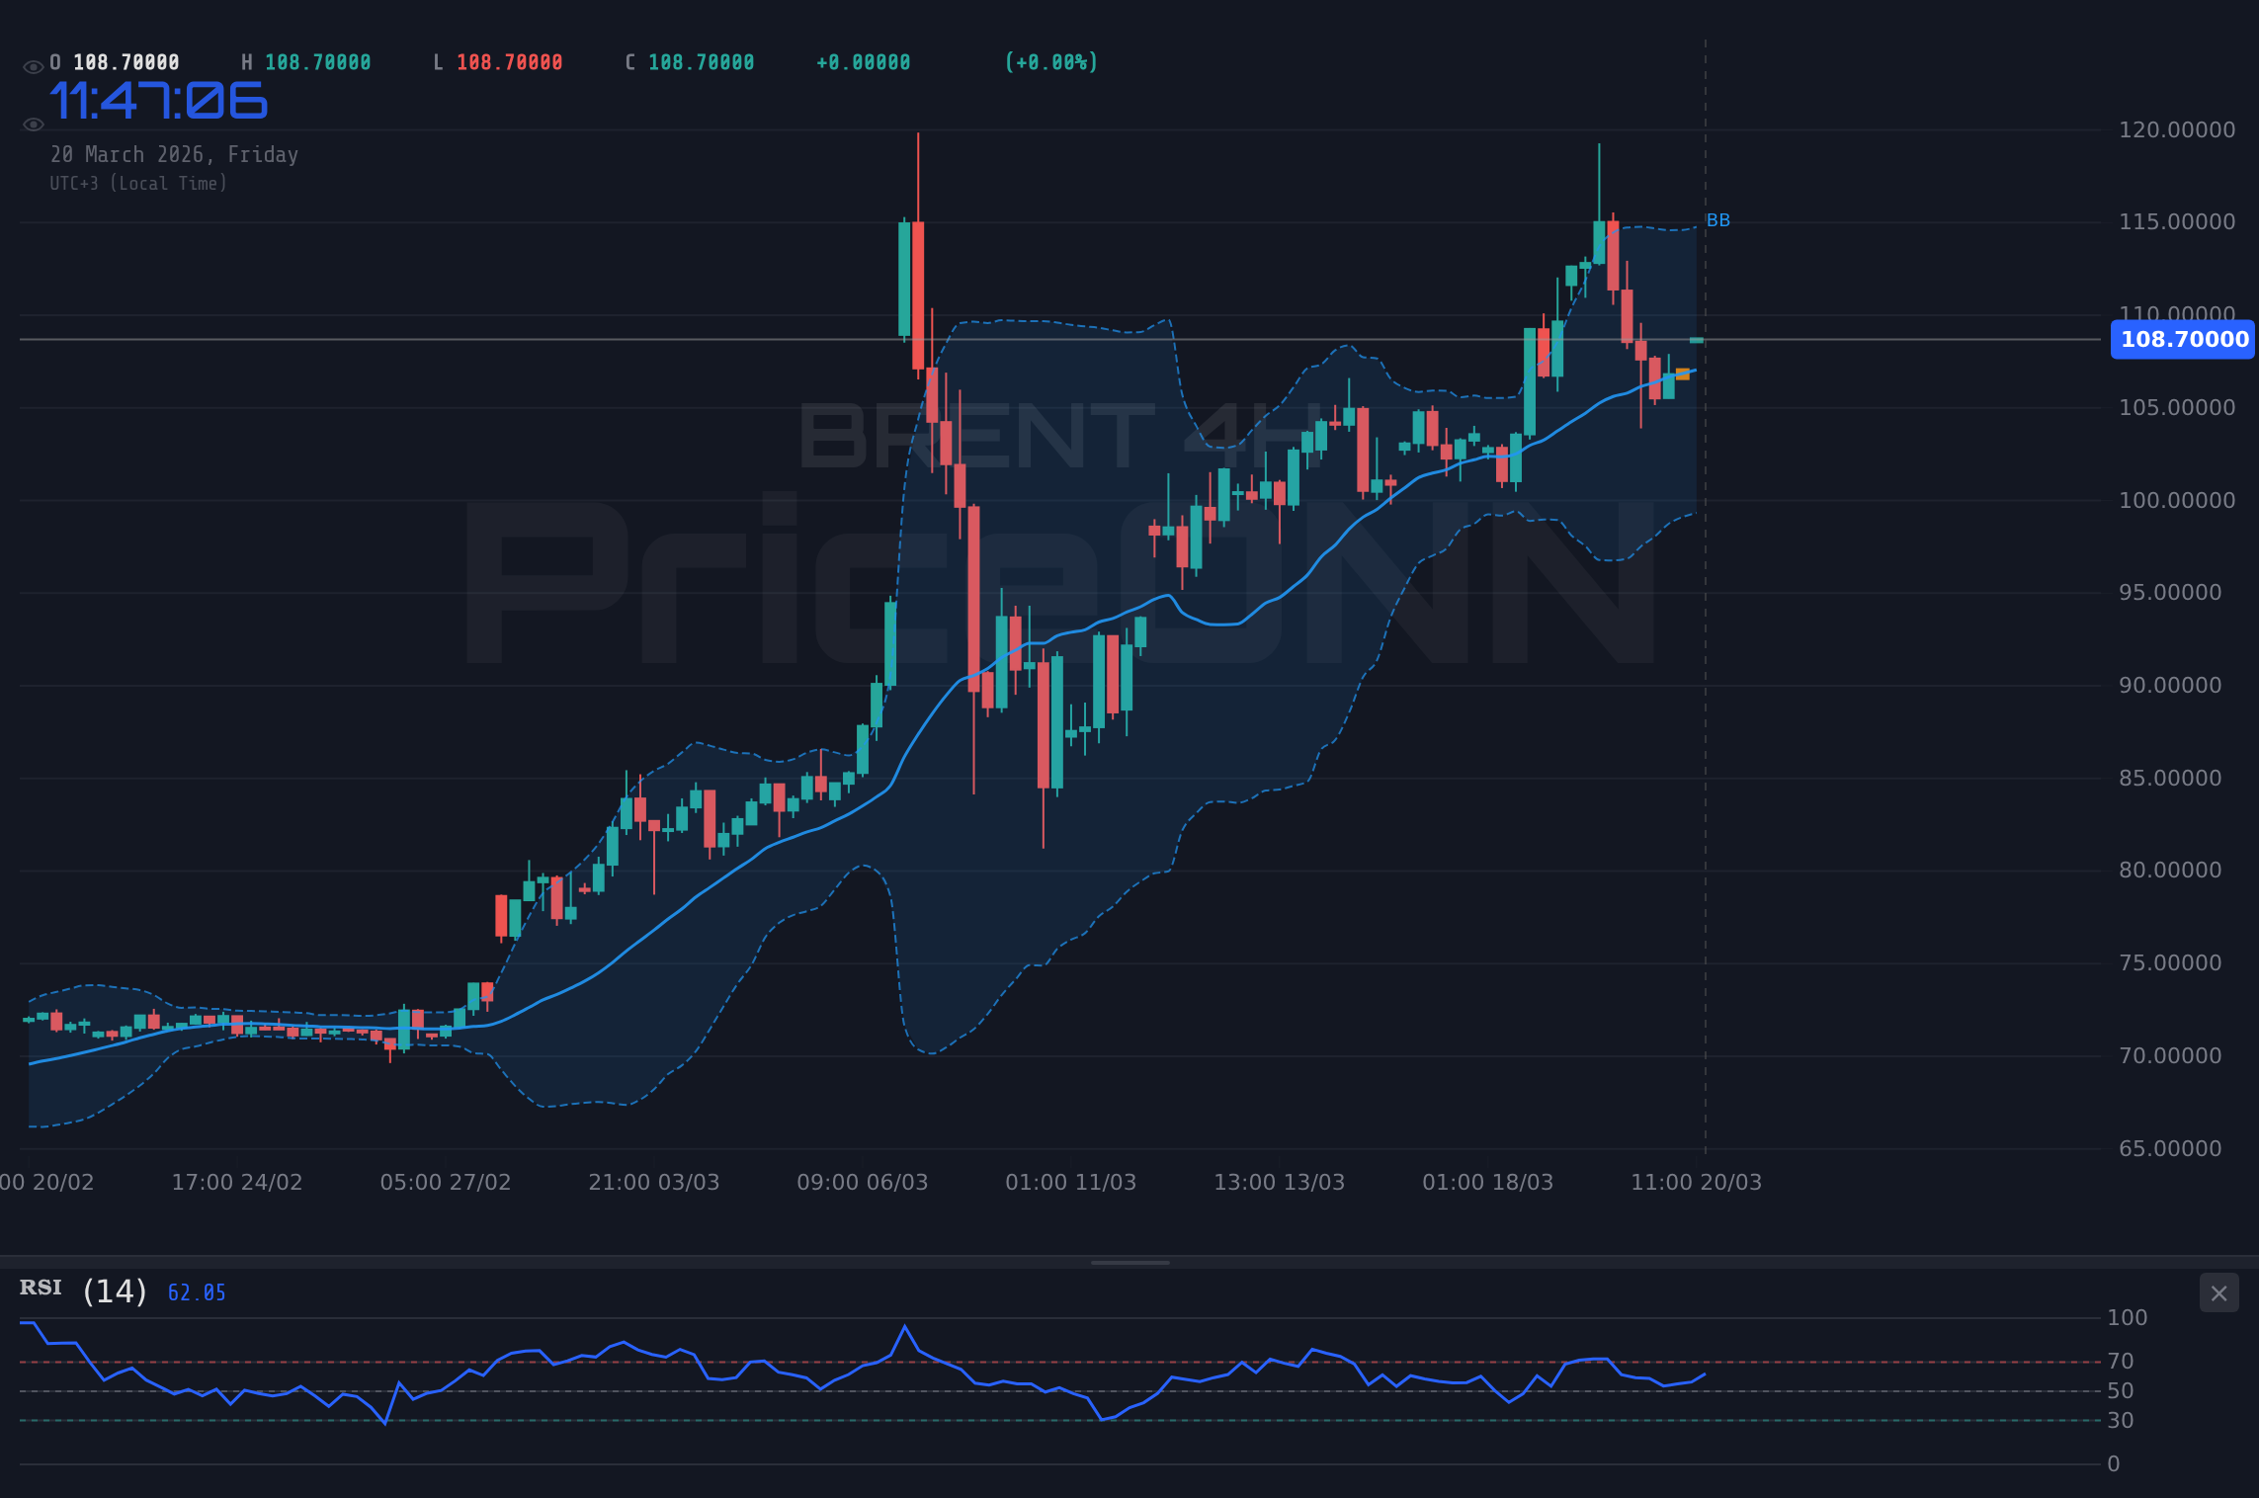Click the percentage change (+0.00%) readout

tap(1051, 61)
